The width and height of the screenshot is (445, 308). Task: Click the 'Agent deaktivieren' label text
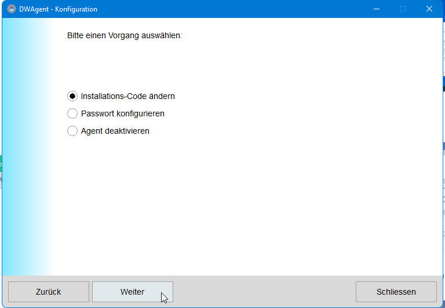[x=115, y=131]
